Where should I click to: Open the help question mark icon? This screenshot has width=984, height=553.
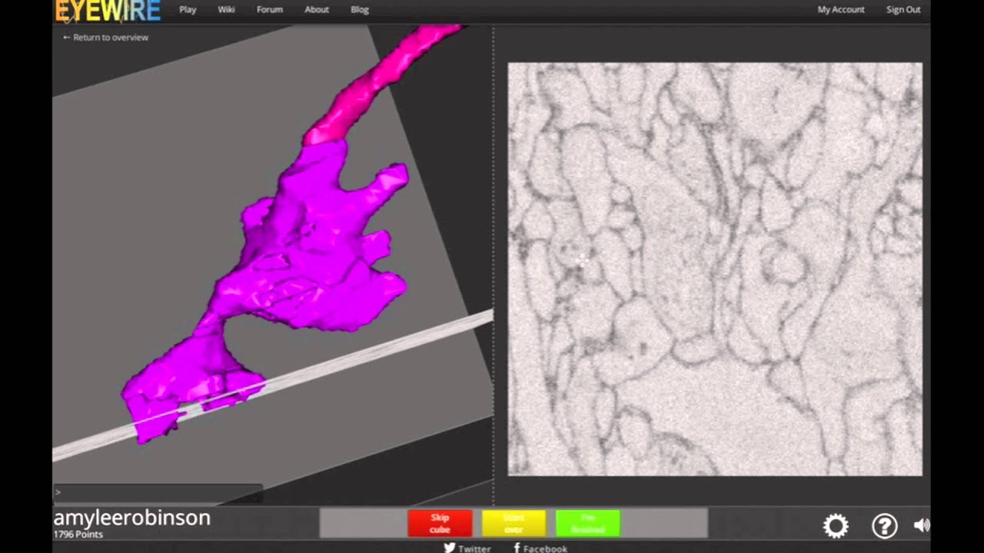click(884, 526)
